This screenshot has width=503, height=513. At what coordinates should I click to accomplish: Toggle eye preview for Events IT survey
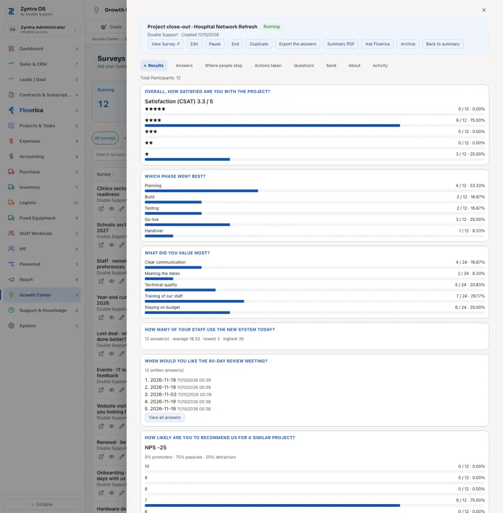point(111,390)
